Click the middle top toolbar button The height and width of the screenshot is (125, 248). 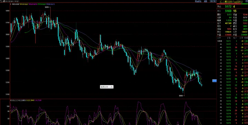205,1
